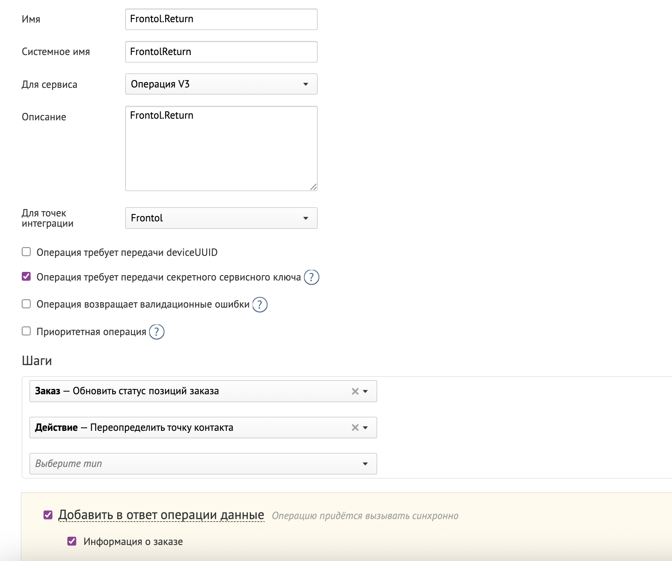Click inside the Описание text area
This screenshot has height=561, width=672.
[x=221, y=149]
